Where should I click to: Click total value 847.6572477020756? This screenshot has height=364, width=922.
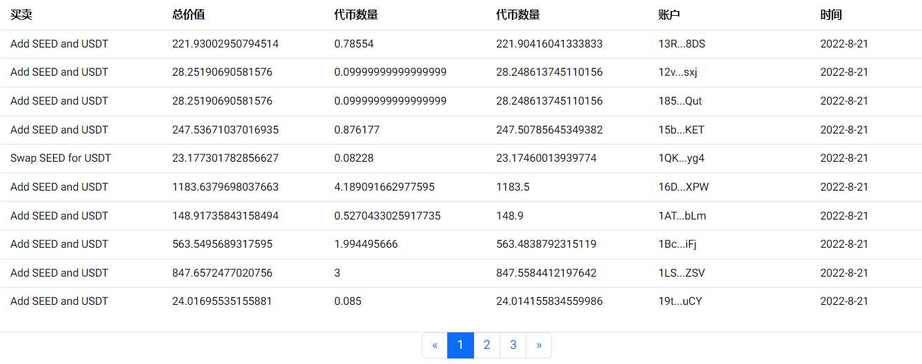point(223,273)
